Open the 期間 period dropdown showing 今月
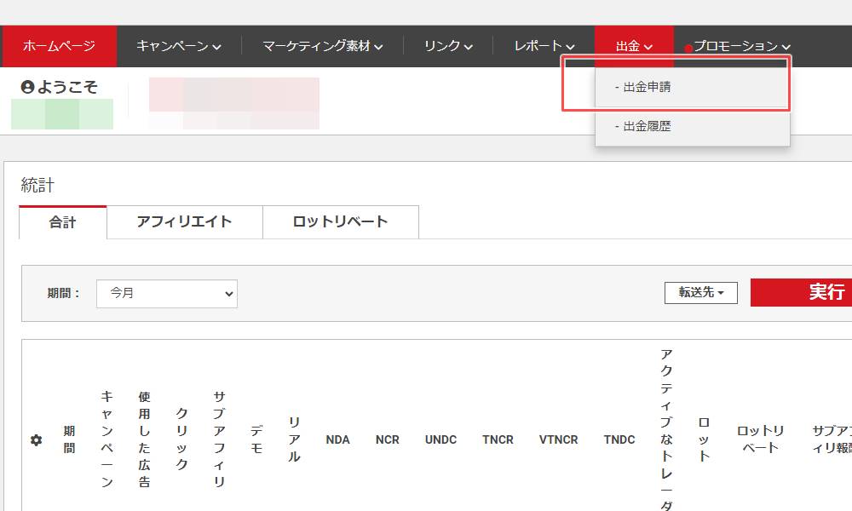The width and height of the screenshot is (852, 511). pyautogui.click(x=166, y=293)
